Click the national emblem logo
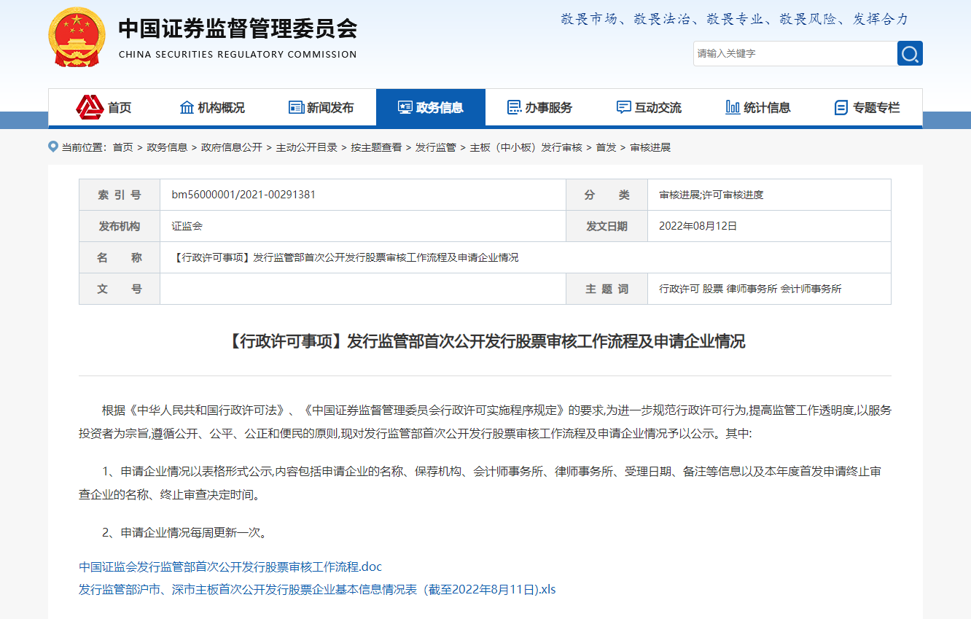Viewport: 971px width, 619px height. click(77, 37)
